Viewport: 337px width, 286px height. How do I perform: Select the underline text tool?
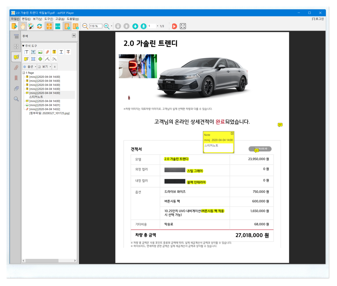coord(61,52)
